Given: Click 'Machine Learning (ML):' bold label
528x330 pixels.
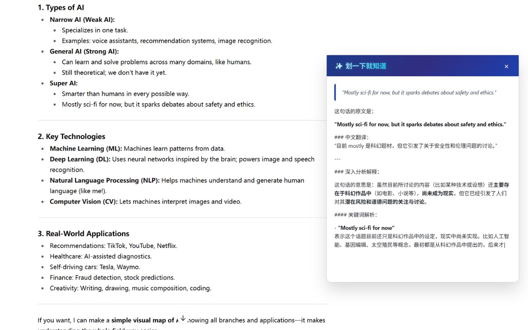Looking at the screenshot, I should pyautogui.click(x=86, y=148).
